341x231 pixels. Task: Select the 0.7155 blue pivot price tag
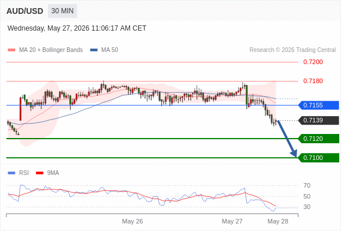318,106
